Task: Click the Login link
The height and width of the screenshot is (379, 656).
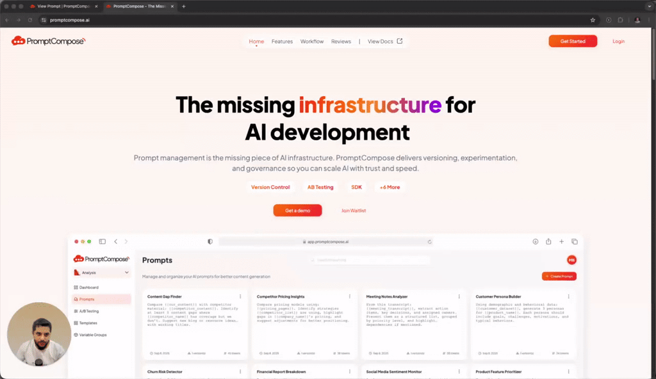Action: pyautogui.click(x=618, y=42)
